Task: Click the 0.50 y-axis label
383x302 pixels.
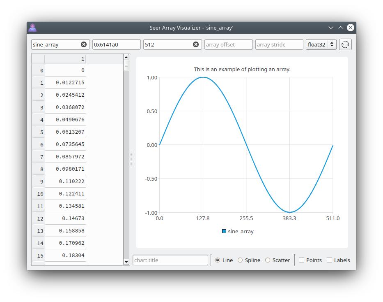Action: click(152, 112)
